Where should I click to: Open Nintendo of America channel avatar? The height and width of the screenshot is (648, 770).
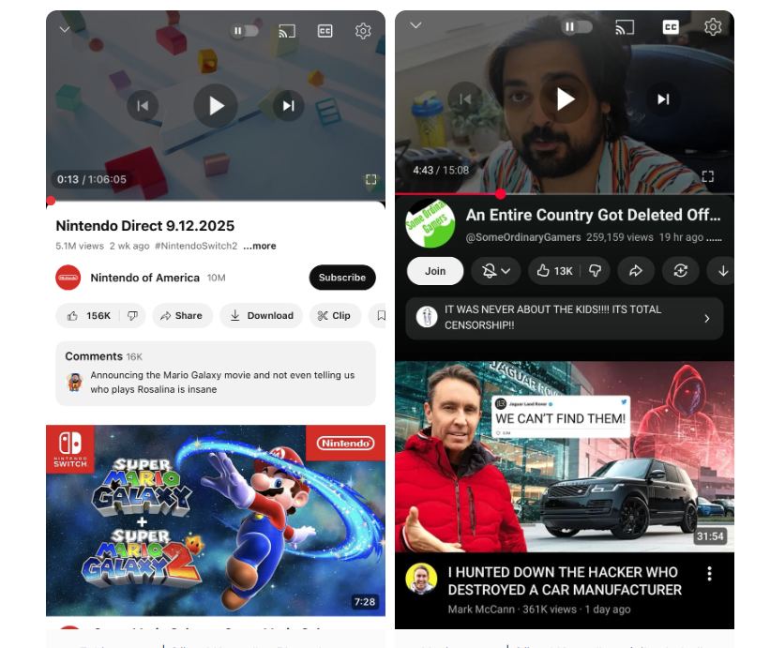tap(68, 278)
